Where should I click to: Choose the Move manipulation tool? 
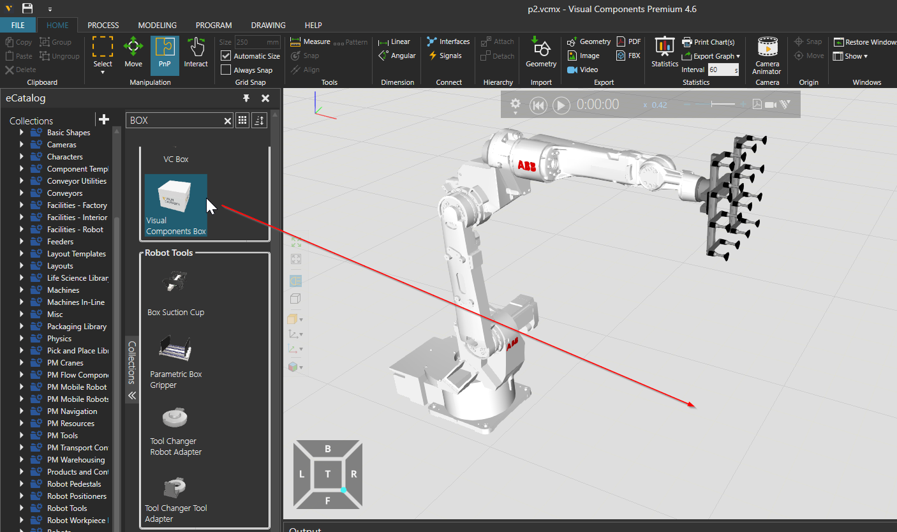coord(133,52)
